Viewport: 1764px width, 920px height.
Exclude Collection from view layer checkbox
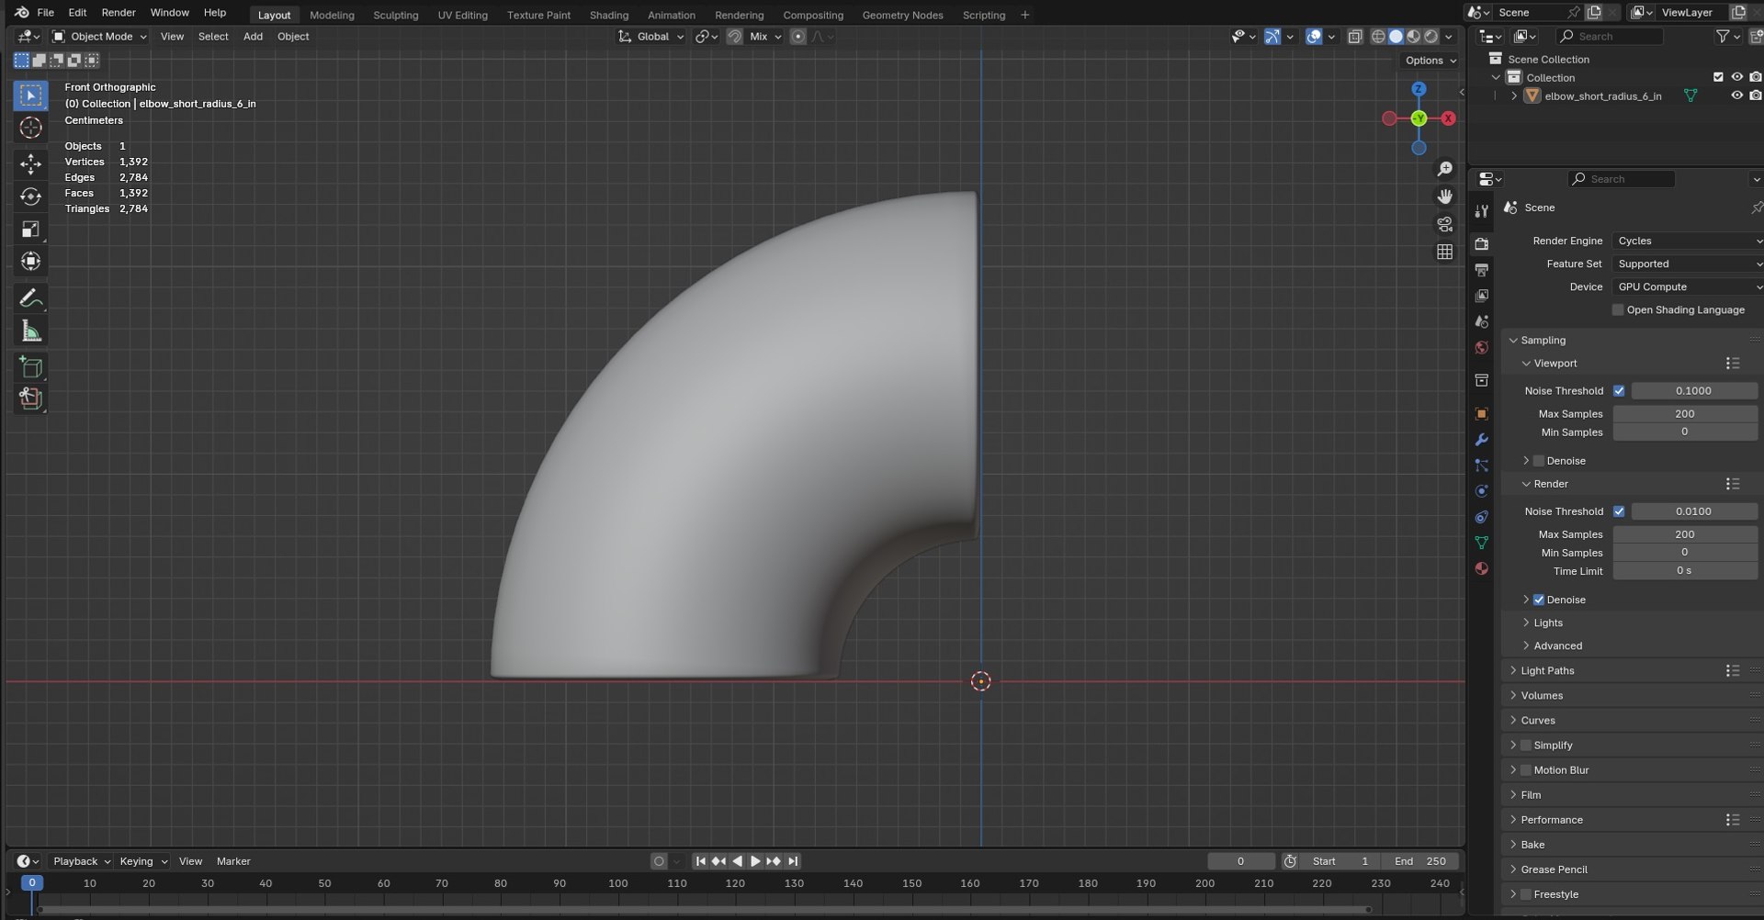coord(1718,77)
